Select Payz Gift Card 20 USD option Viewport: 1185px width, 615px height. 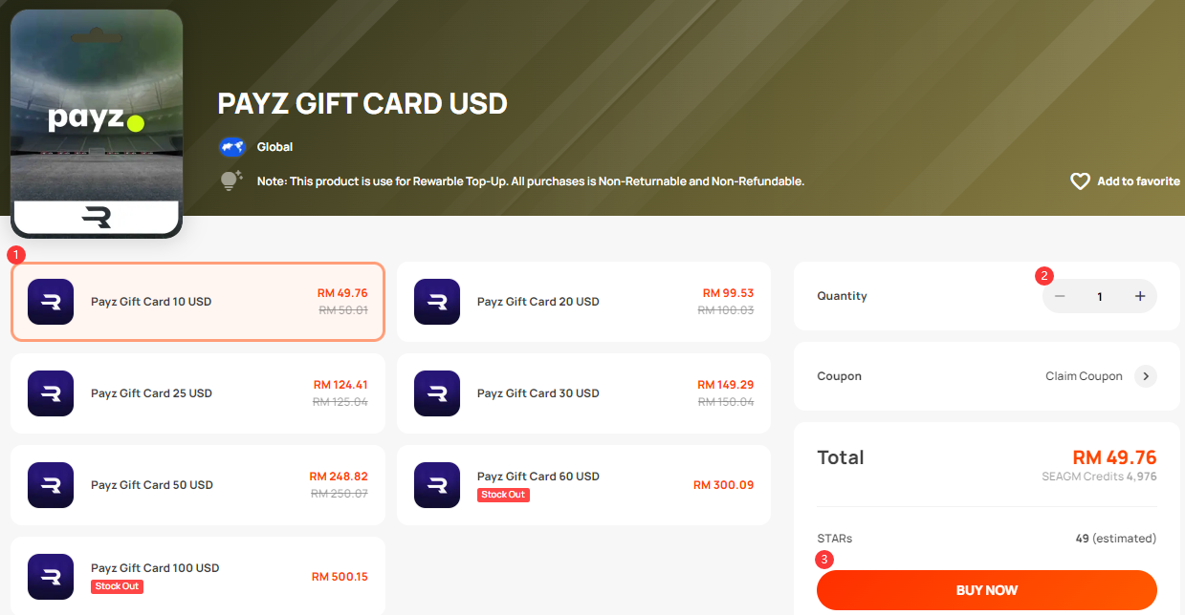tap(583, 302)
